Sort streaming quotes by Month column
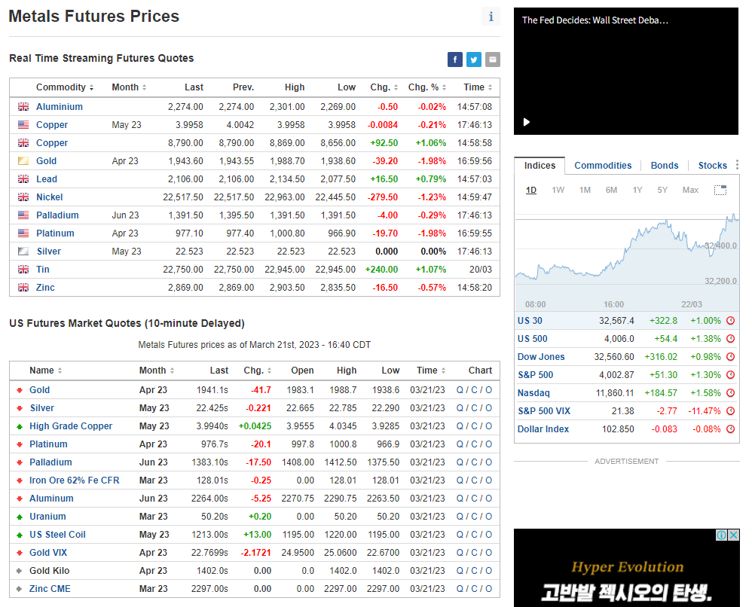 129,87
